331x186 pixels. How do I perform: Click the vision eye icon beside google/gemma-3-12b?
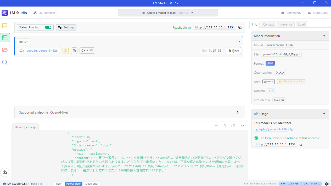65,51
